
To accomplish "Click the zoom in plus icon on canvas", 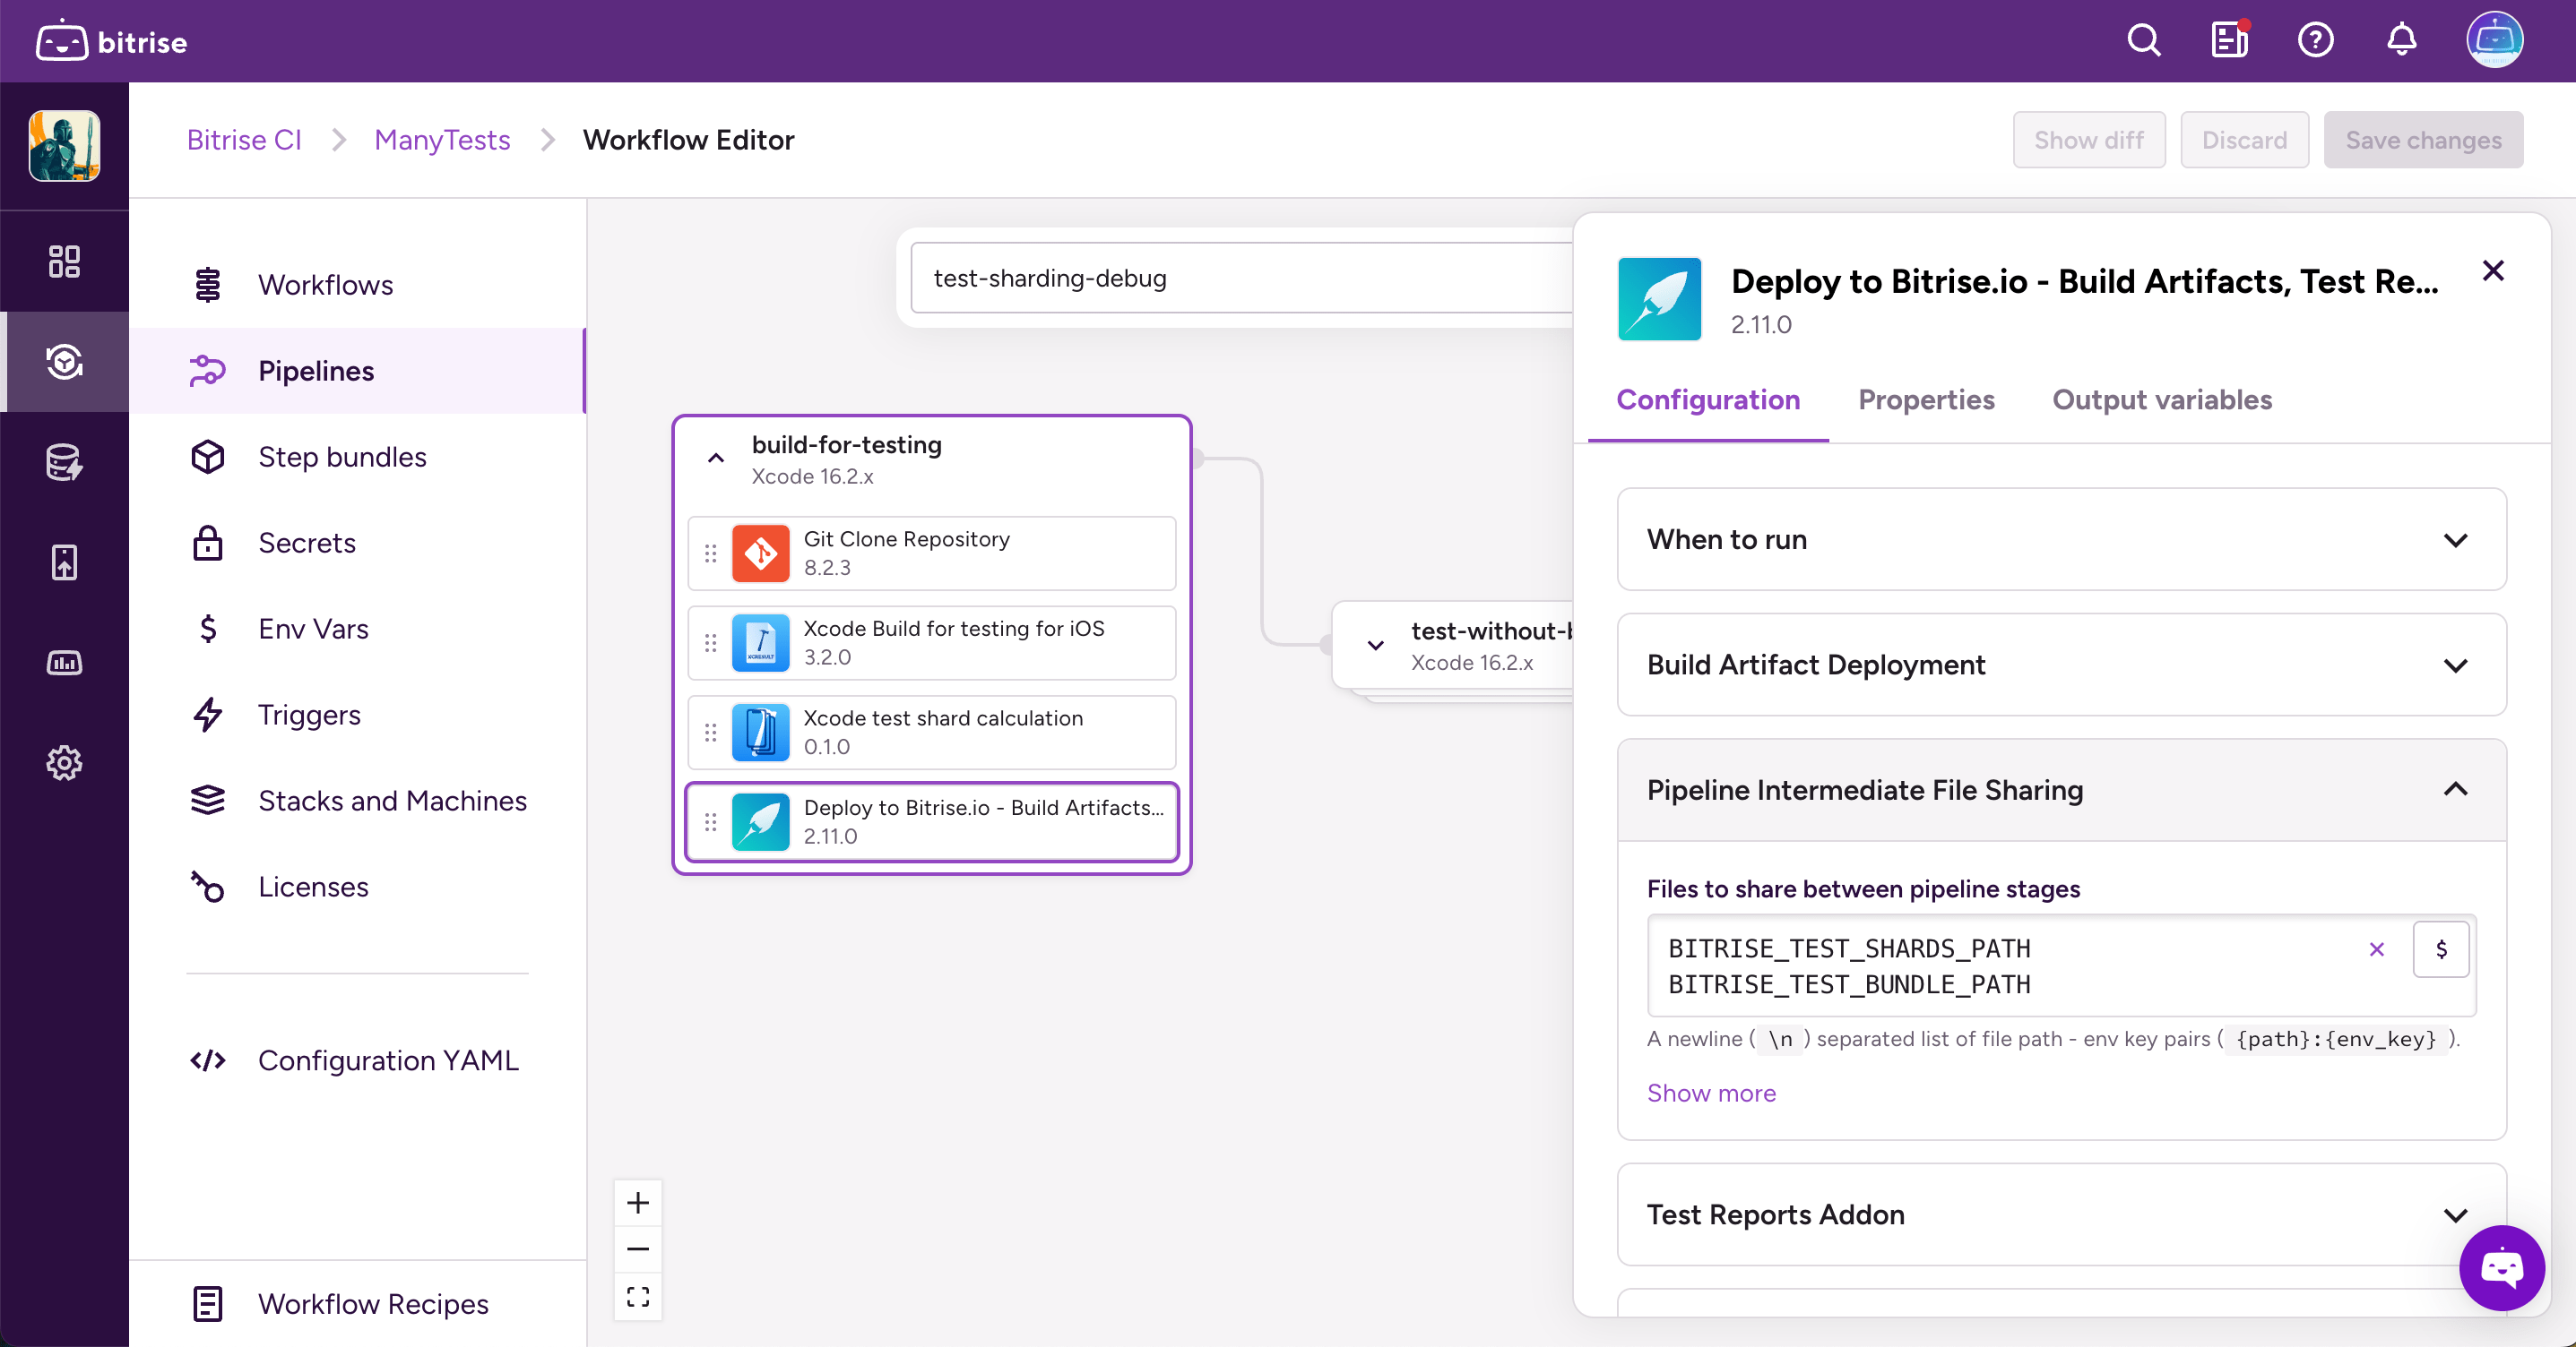I will [x=638, y=1202].
